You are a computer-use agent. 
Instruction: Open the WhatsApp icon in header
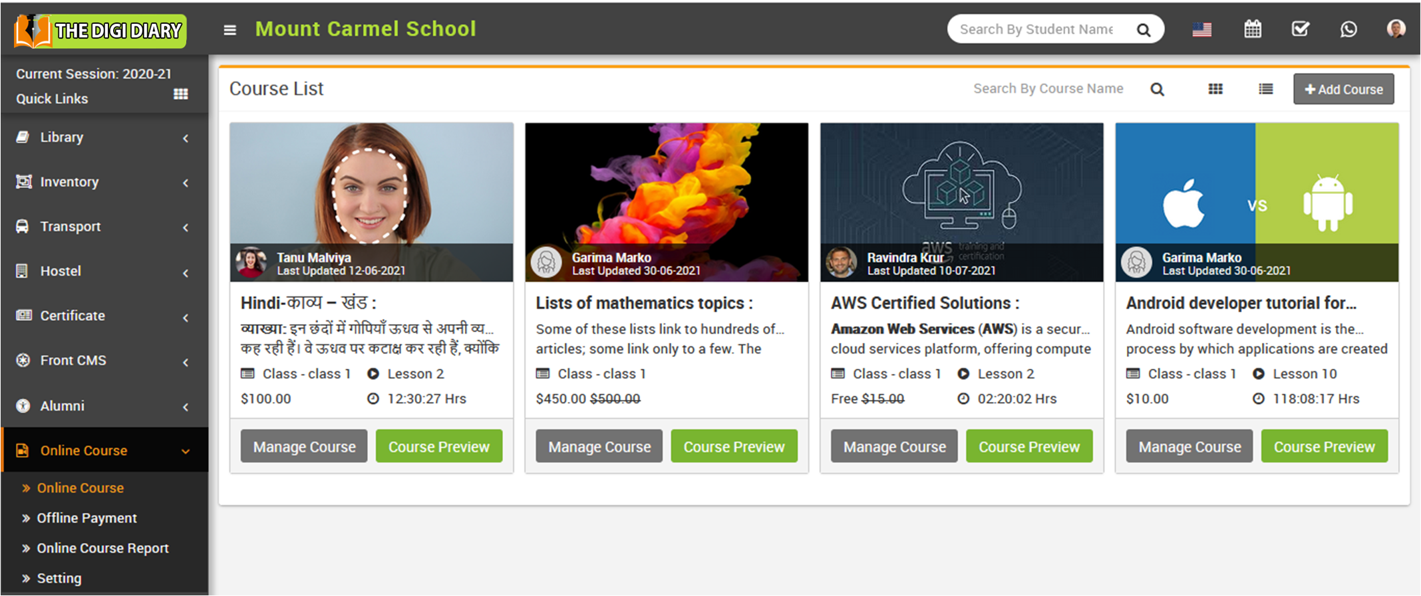1348,29
